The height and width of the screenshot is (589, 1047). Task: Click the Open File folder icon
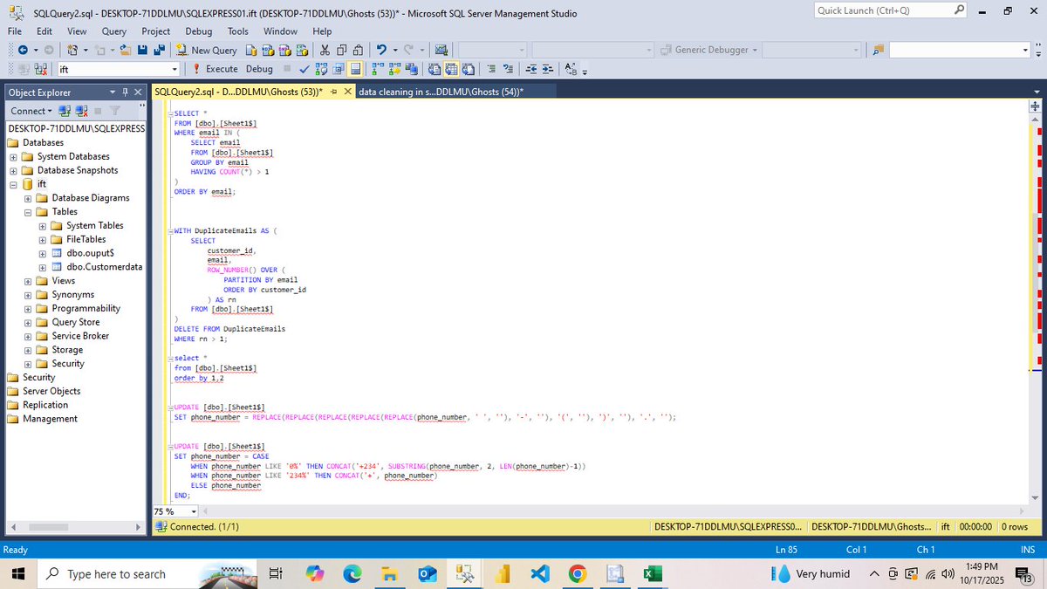(126, 50)
